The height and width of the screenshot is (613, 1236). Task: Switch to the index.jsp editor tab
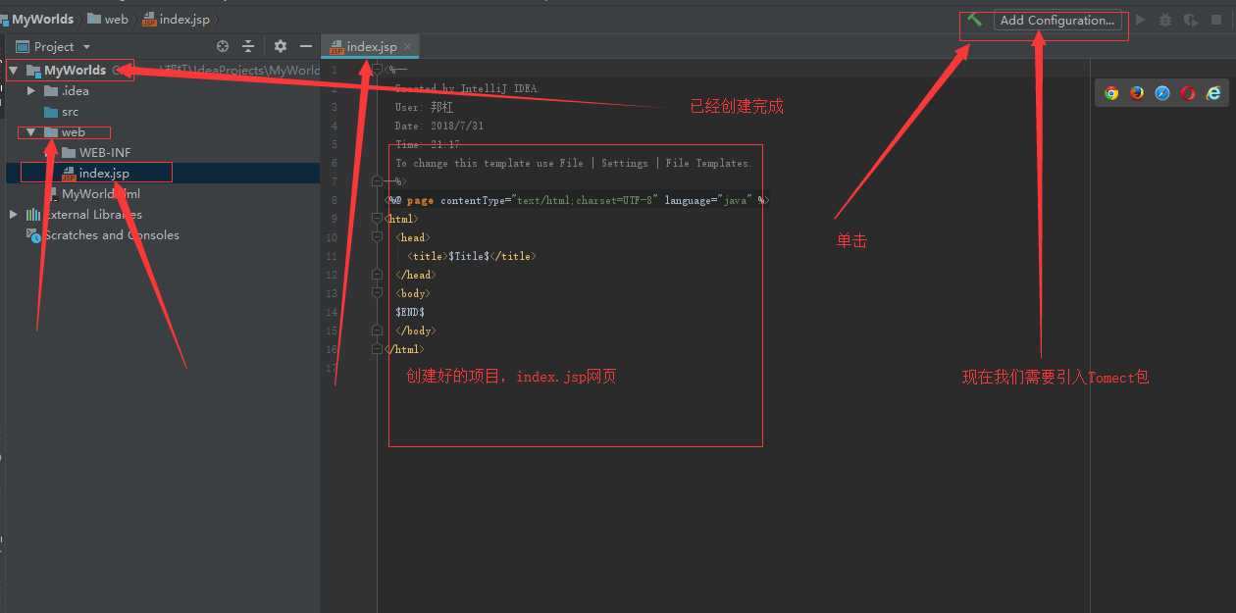(371, 46)
